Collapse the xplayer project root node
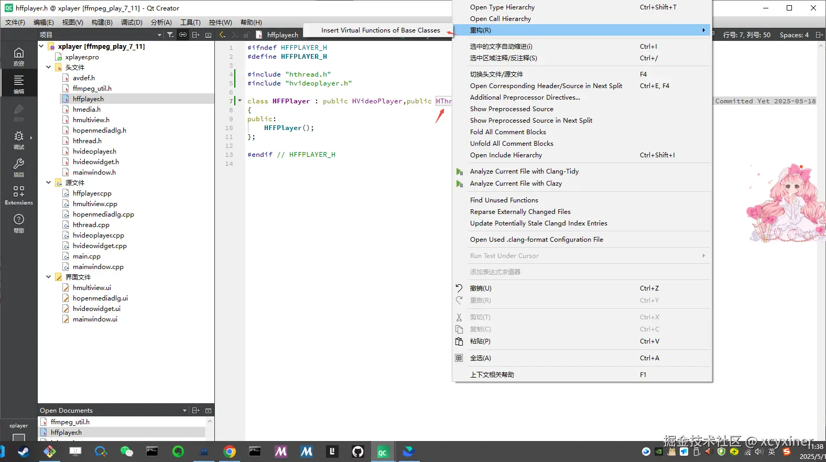The width and height of the screenshot is (826, 462). [41, 46]
